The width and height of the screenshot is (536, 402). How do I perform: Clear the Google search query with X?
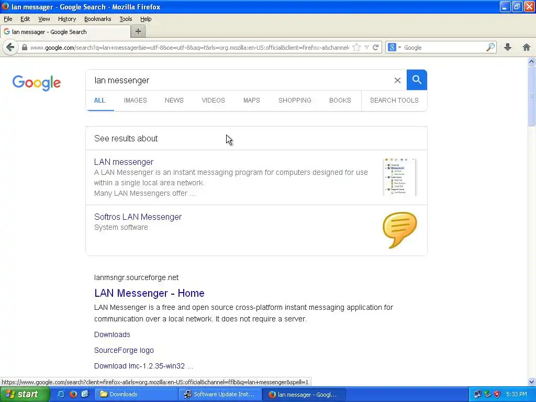coord(397,80)
